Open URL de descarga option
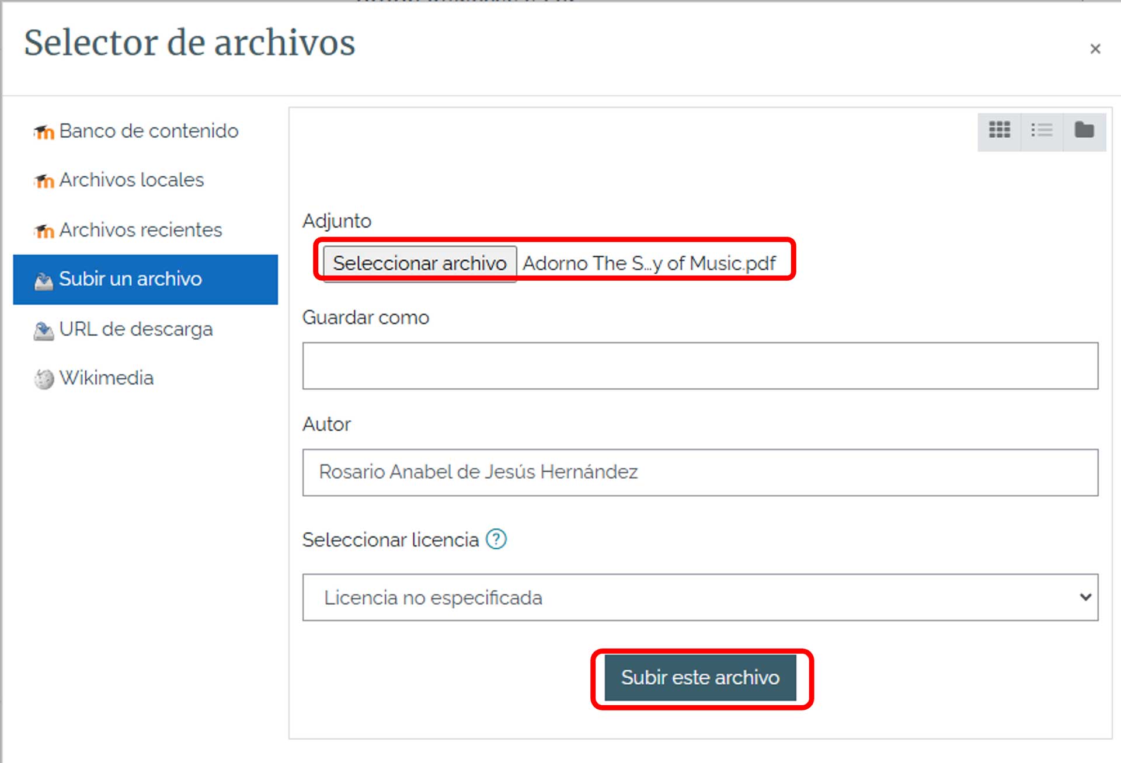This screenshot has width=1121, height=763. pos(123,329)
